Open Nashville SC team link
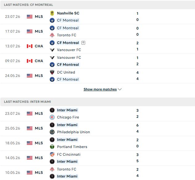This screenshot has width=195, height=180. (68, 13)
